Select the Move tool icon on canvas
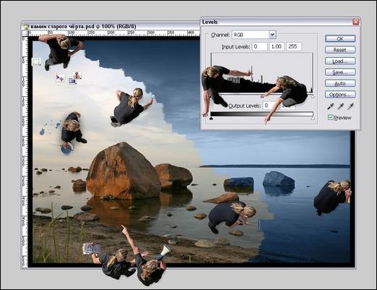 [59, 77]
